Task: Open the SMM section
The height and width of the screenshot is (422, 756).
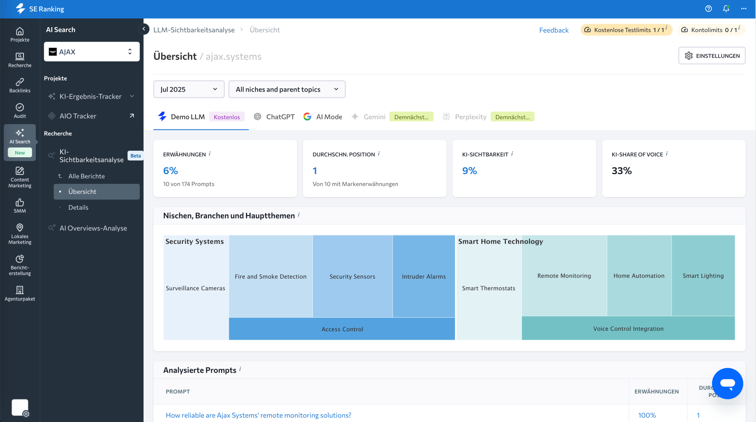Action: click(20, 206)
